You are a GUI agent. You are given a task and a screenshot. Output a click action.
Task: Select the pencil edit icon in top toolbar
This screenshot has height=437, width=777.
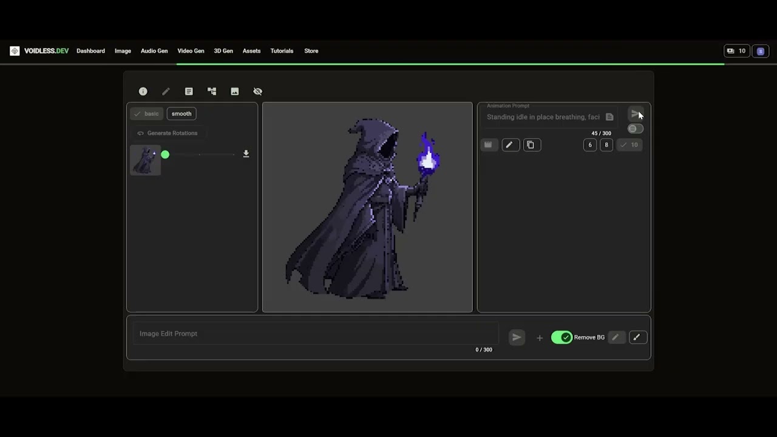coord(166,91)
